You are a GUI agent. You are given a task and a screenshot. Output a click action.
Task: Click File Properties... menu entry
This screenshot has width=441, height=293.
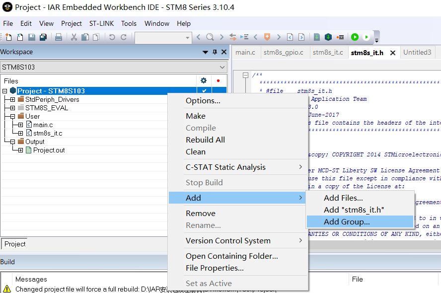(x=237, y=268)
